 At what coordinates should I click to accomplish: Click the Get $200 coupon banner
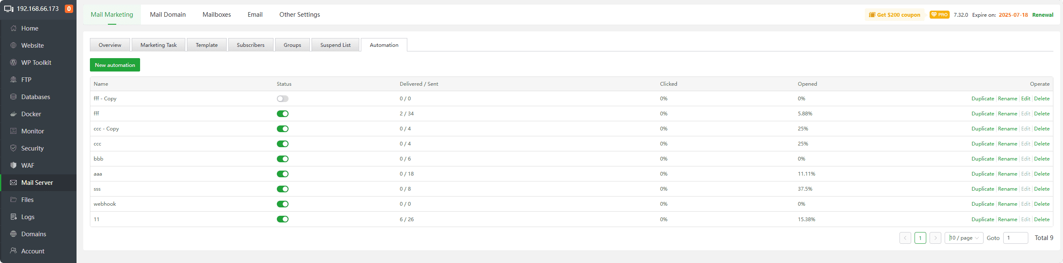pyautogui.click(x=894, y=15)
